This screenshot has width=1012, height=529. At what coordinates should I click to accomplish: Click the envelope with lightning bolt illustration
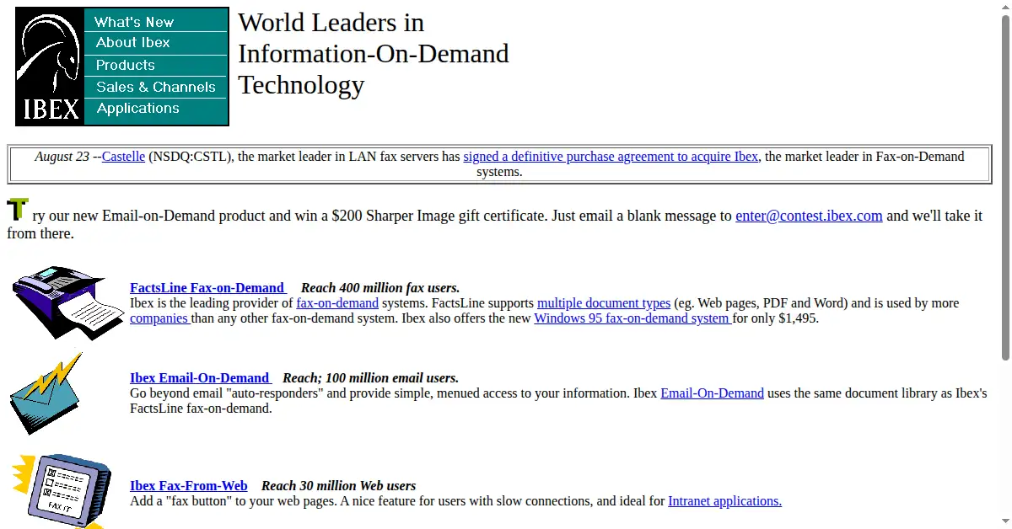point(46,394)
